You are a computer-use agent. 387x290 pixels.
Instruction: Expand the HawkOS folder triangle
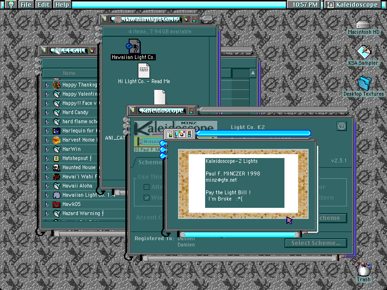(x=47, y=204)
